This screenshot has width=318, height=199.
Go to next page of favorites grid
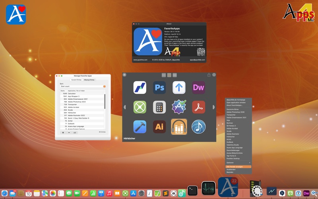point(213,107)
